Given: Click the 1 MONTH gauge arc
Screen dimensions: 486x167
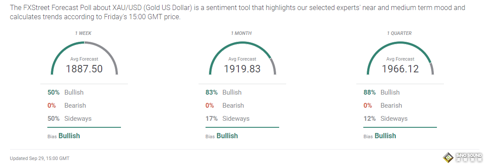Looking at the screenshot, I should click(x=242, y=58).
